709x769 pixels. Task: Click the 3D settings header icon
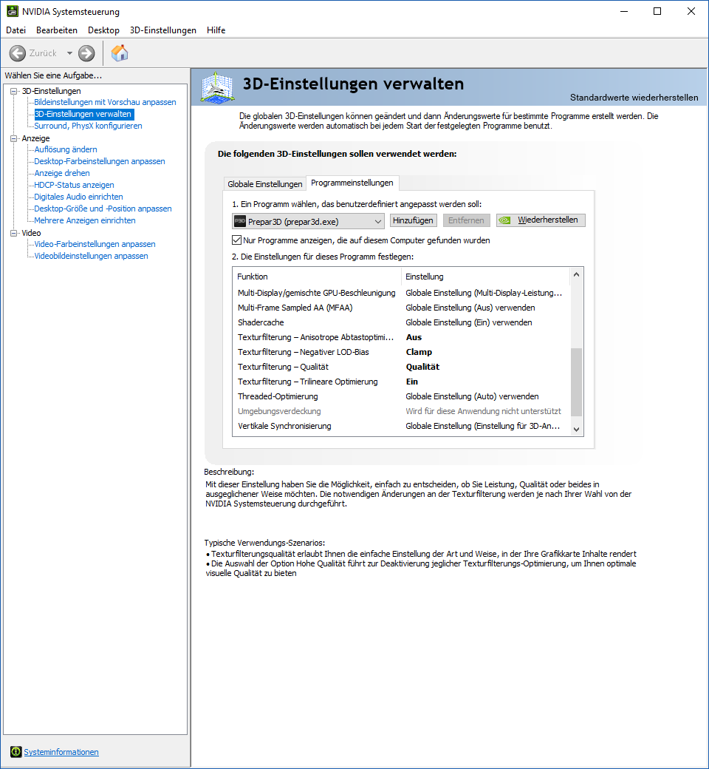point(218,88)
